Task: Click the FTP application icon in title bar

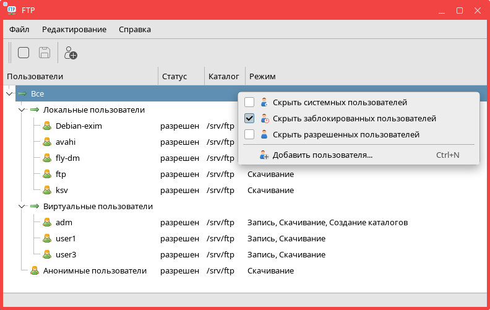Action: click(x=12, y=11)
